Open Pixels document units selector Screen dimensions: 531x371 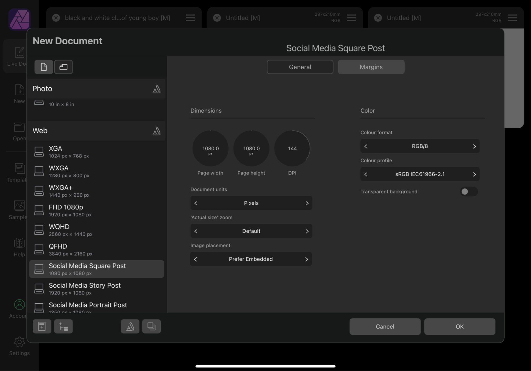251,203
